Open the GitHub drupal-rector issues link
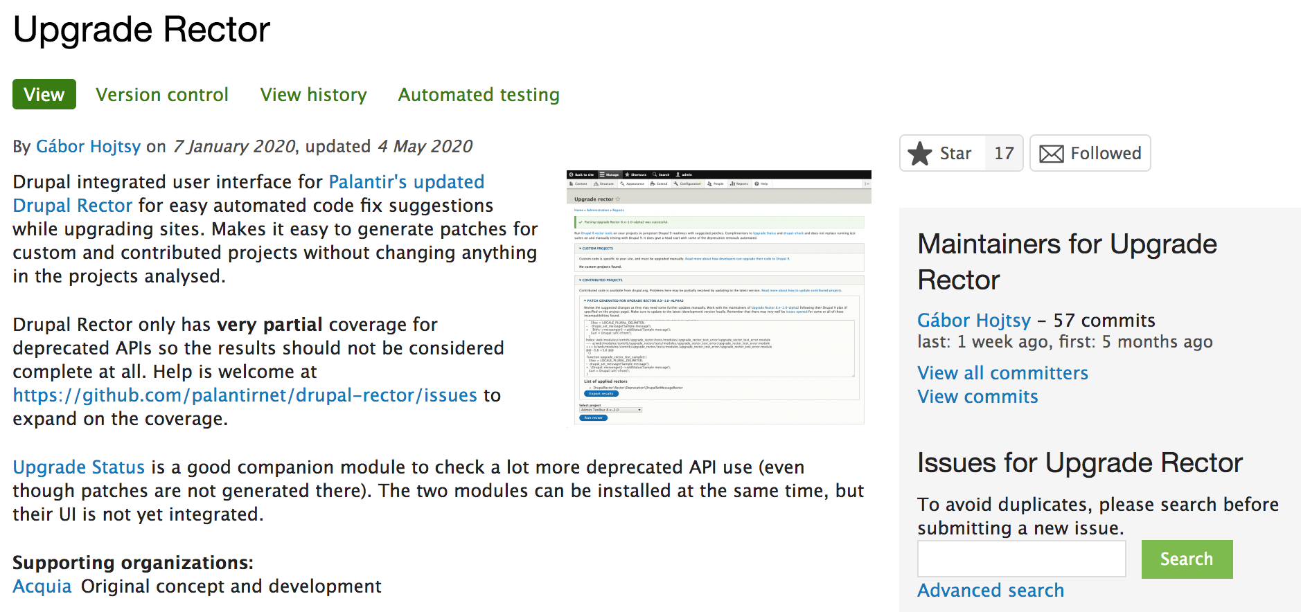 [x=245, y=395]
